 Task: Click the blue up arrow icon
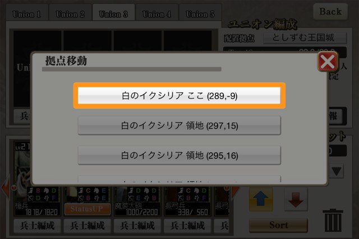(261, 199)
